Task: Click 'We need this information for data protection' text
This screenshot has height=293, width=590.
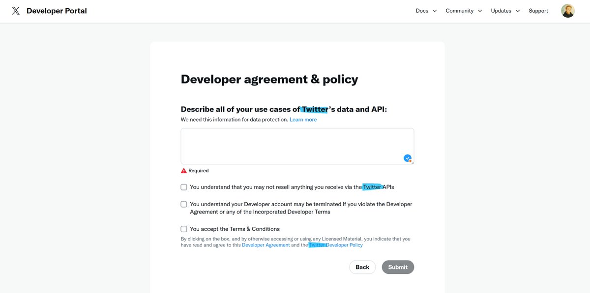Action: click(x=235, y=120)
